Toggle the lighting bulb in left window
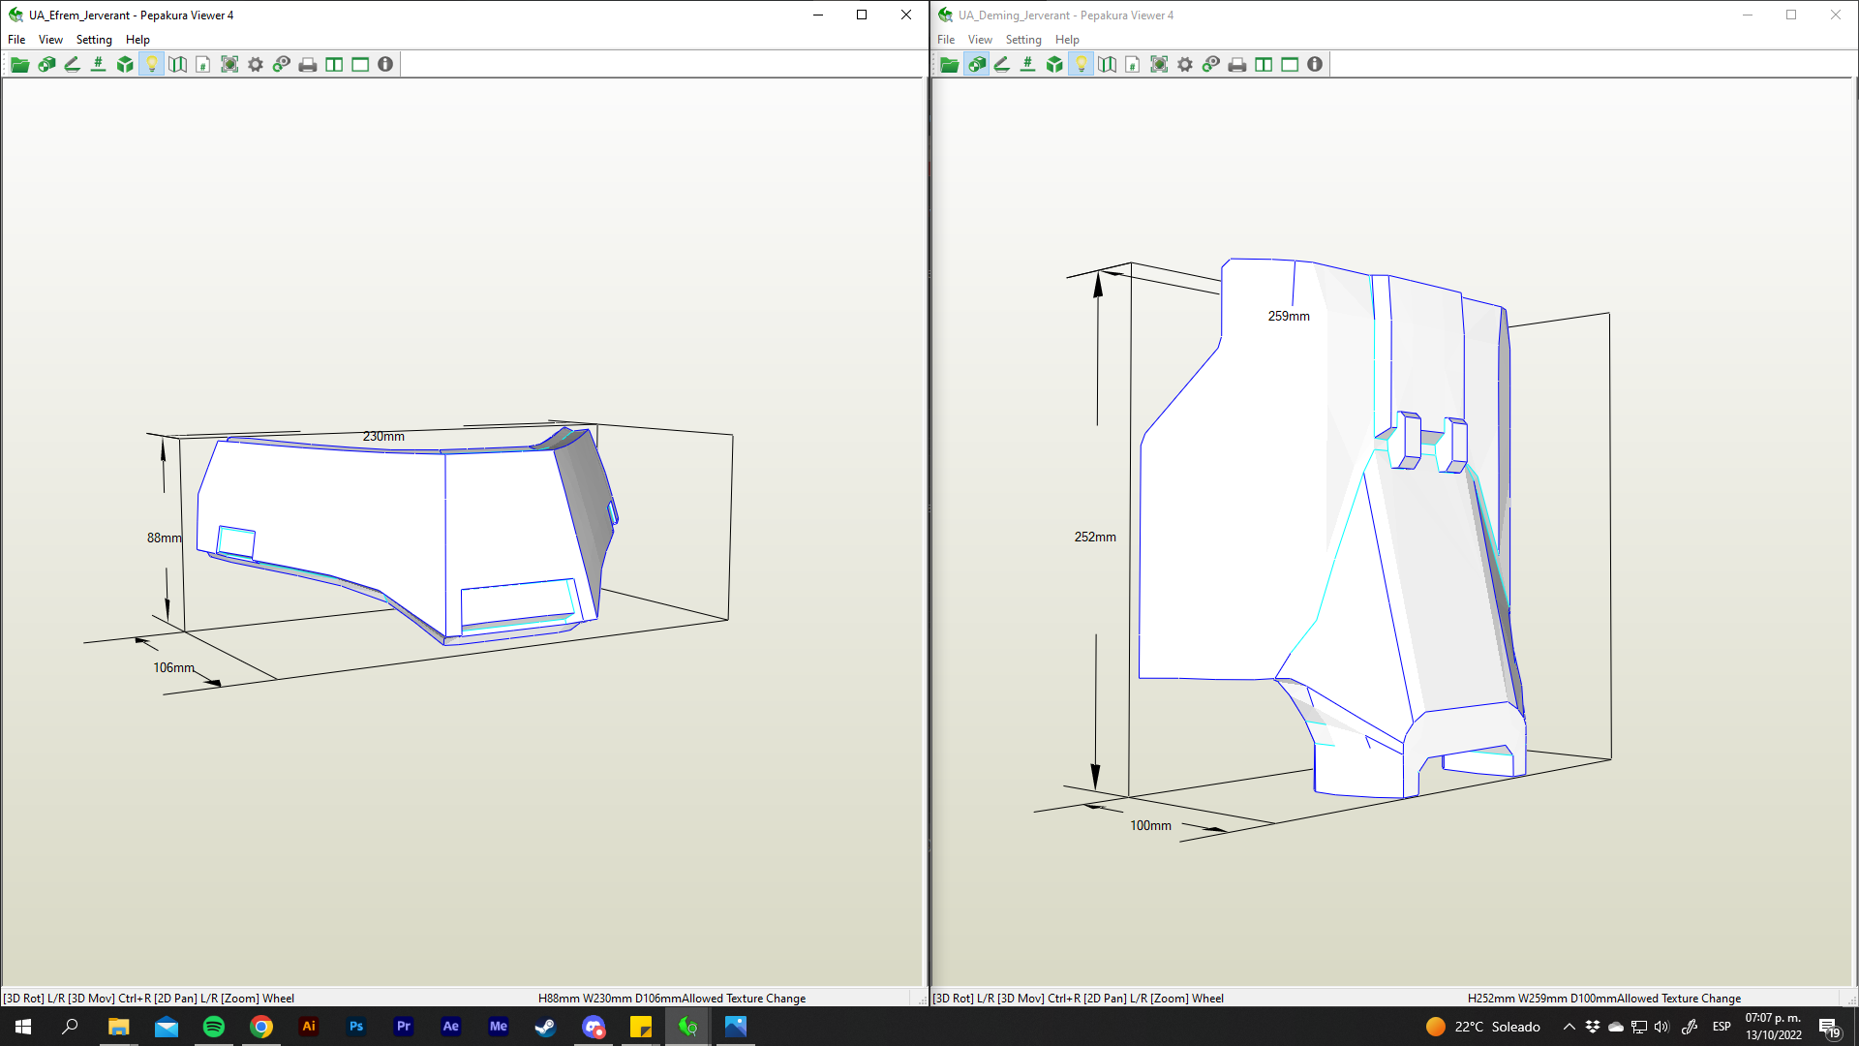1859x1046 pixels. (x=151, y=65)
